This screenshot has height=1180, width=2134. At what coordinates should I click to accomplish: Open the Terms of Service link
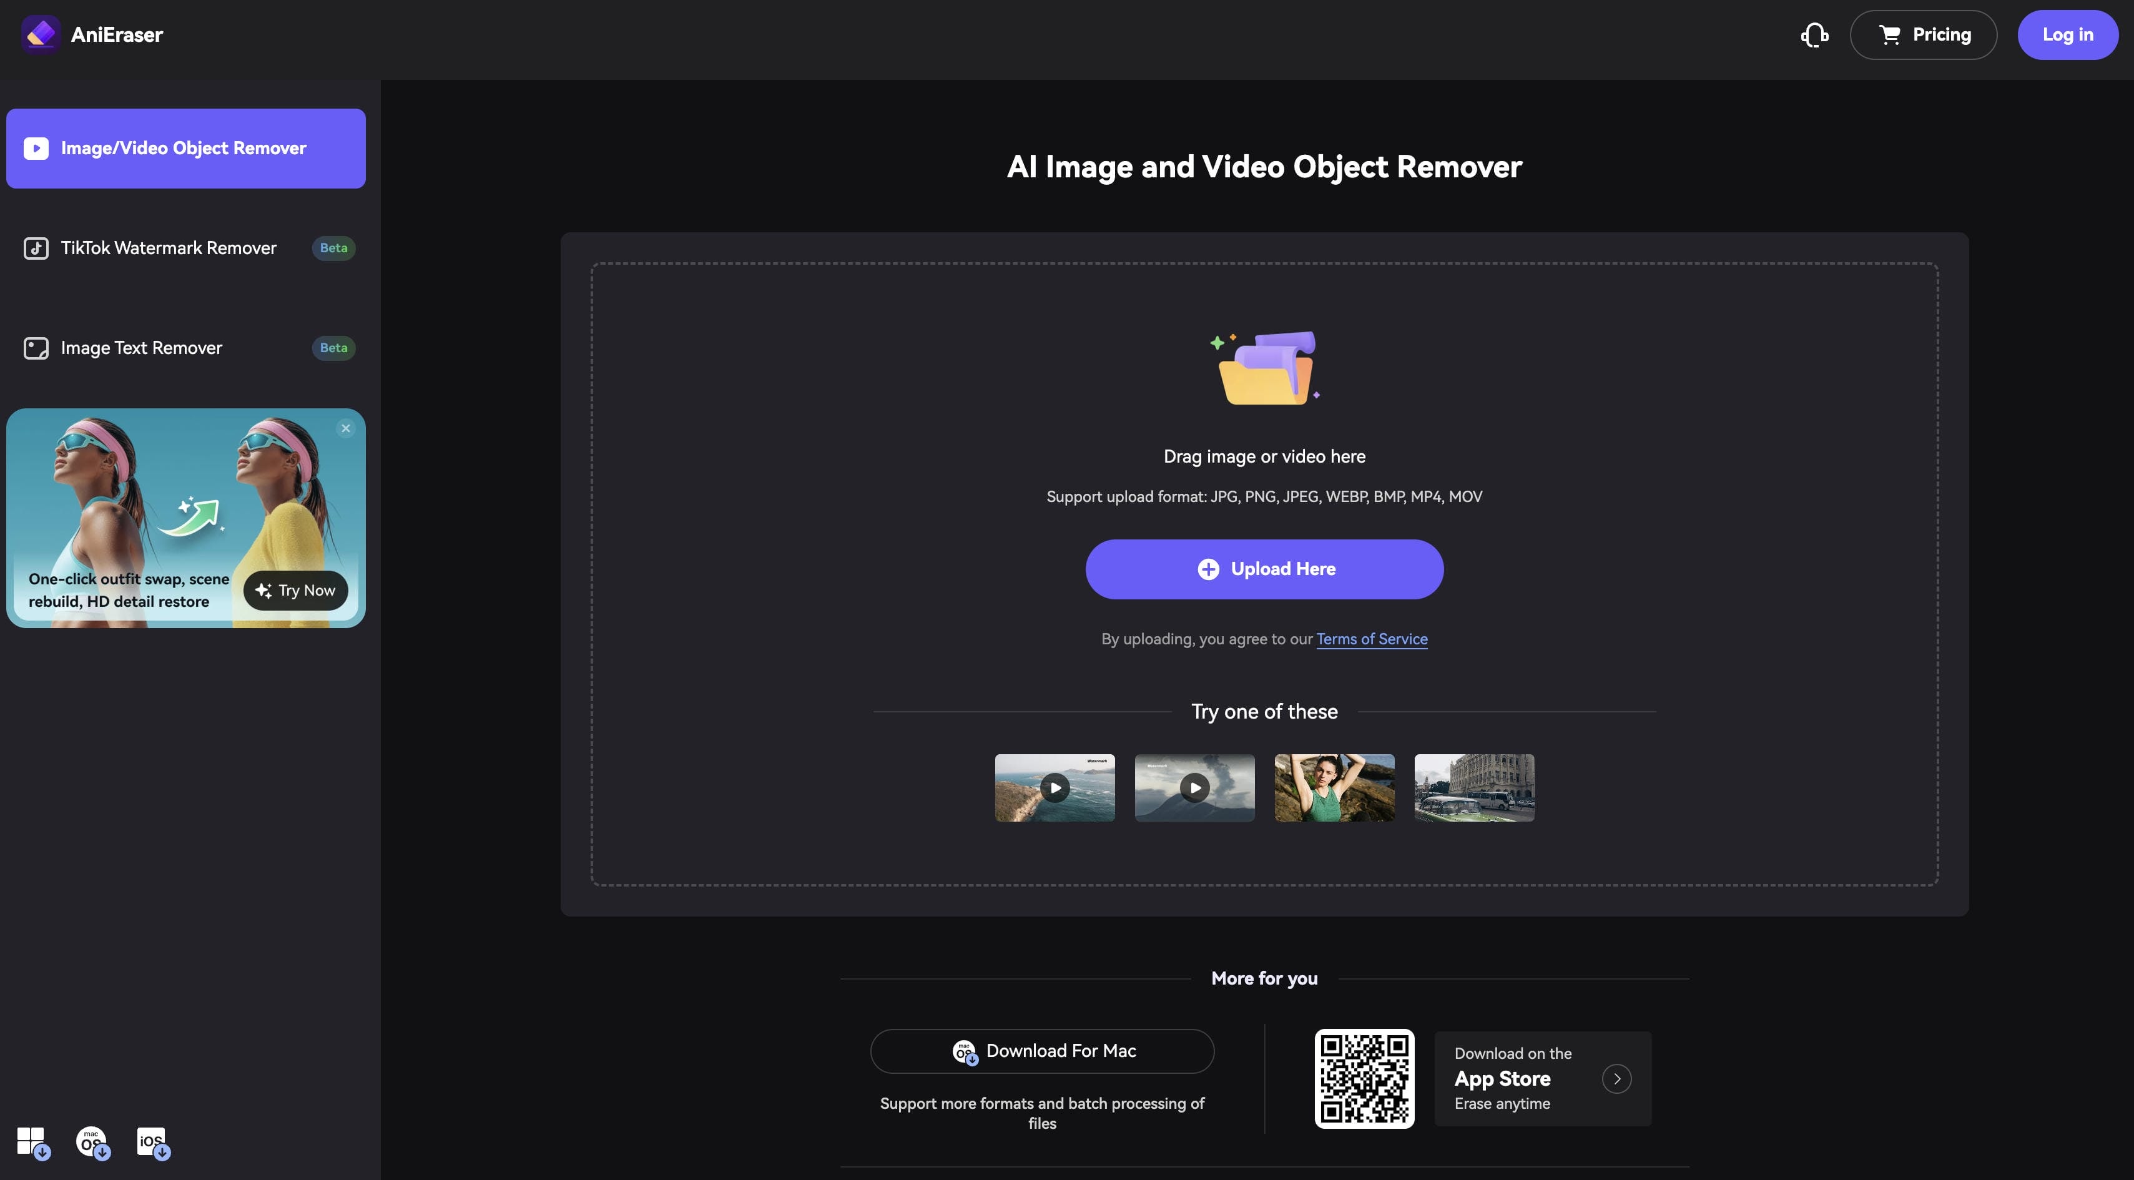pos(1372,639)
